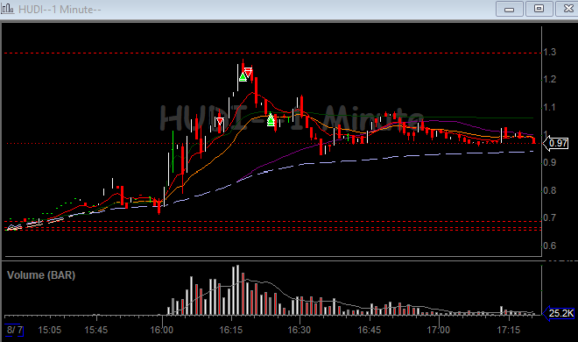Screen dimensions: 578x342
Task: Click the red sell triangle near 16:12
Action: (x=220, y=121)
